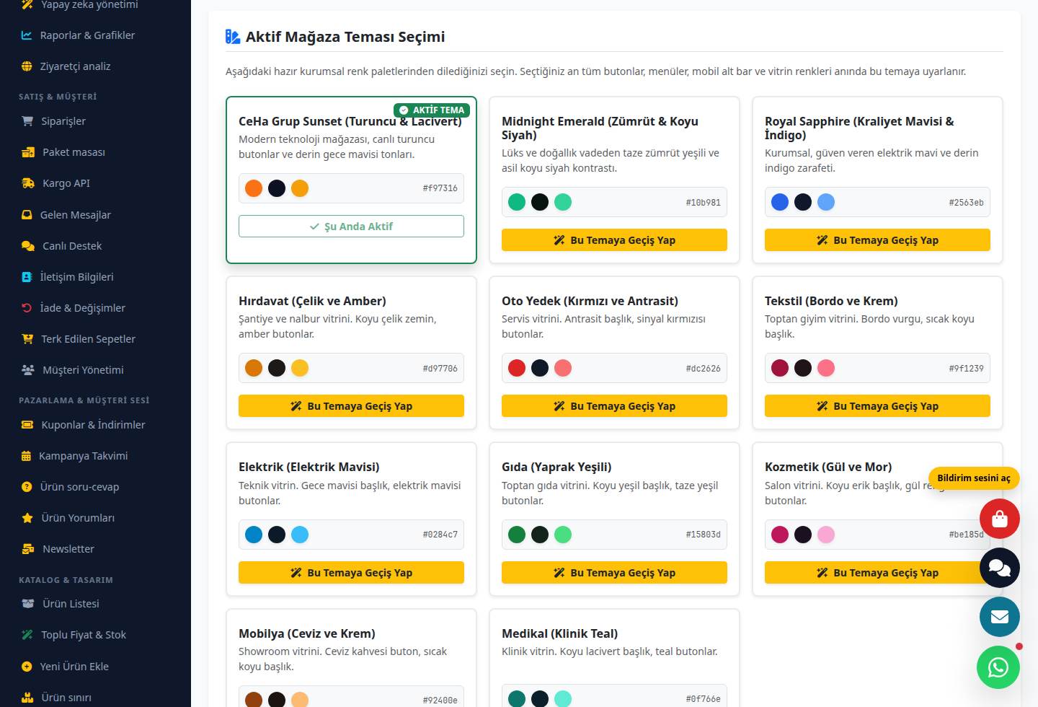This screenshot has width=1038, height=707.
Task: Open the green WhatsApp floating button
Action: point(998,667)
